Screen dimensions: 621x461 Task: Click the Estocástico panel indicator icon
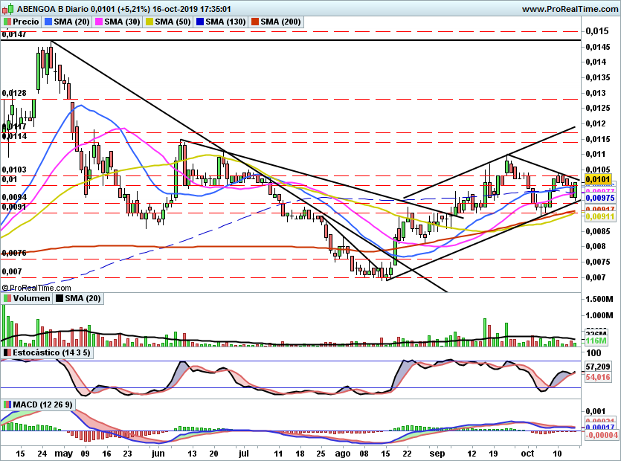(x=7, y=352)
